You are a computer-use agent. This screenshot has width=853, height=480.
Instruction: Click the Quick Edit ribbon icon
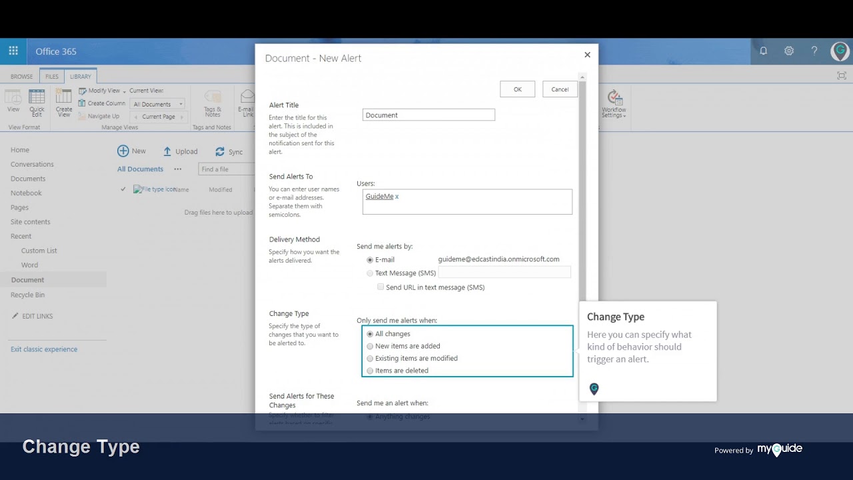[37, 97]
